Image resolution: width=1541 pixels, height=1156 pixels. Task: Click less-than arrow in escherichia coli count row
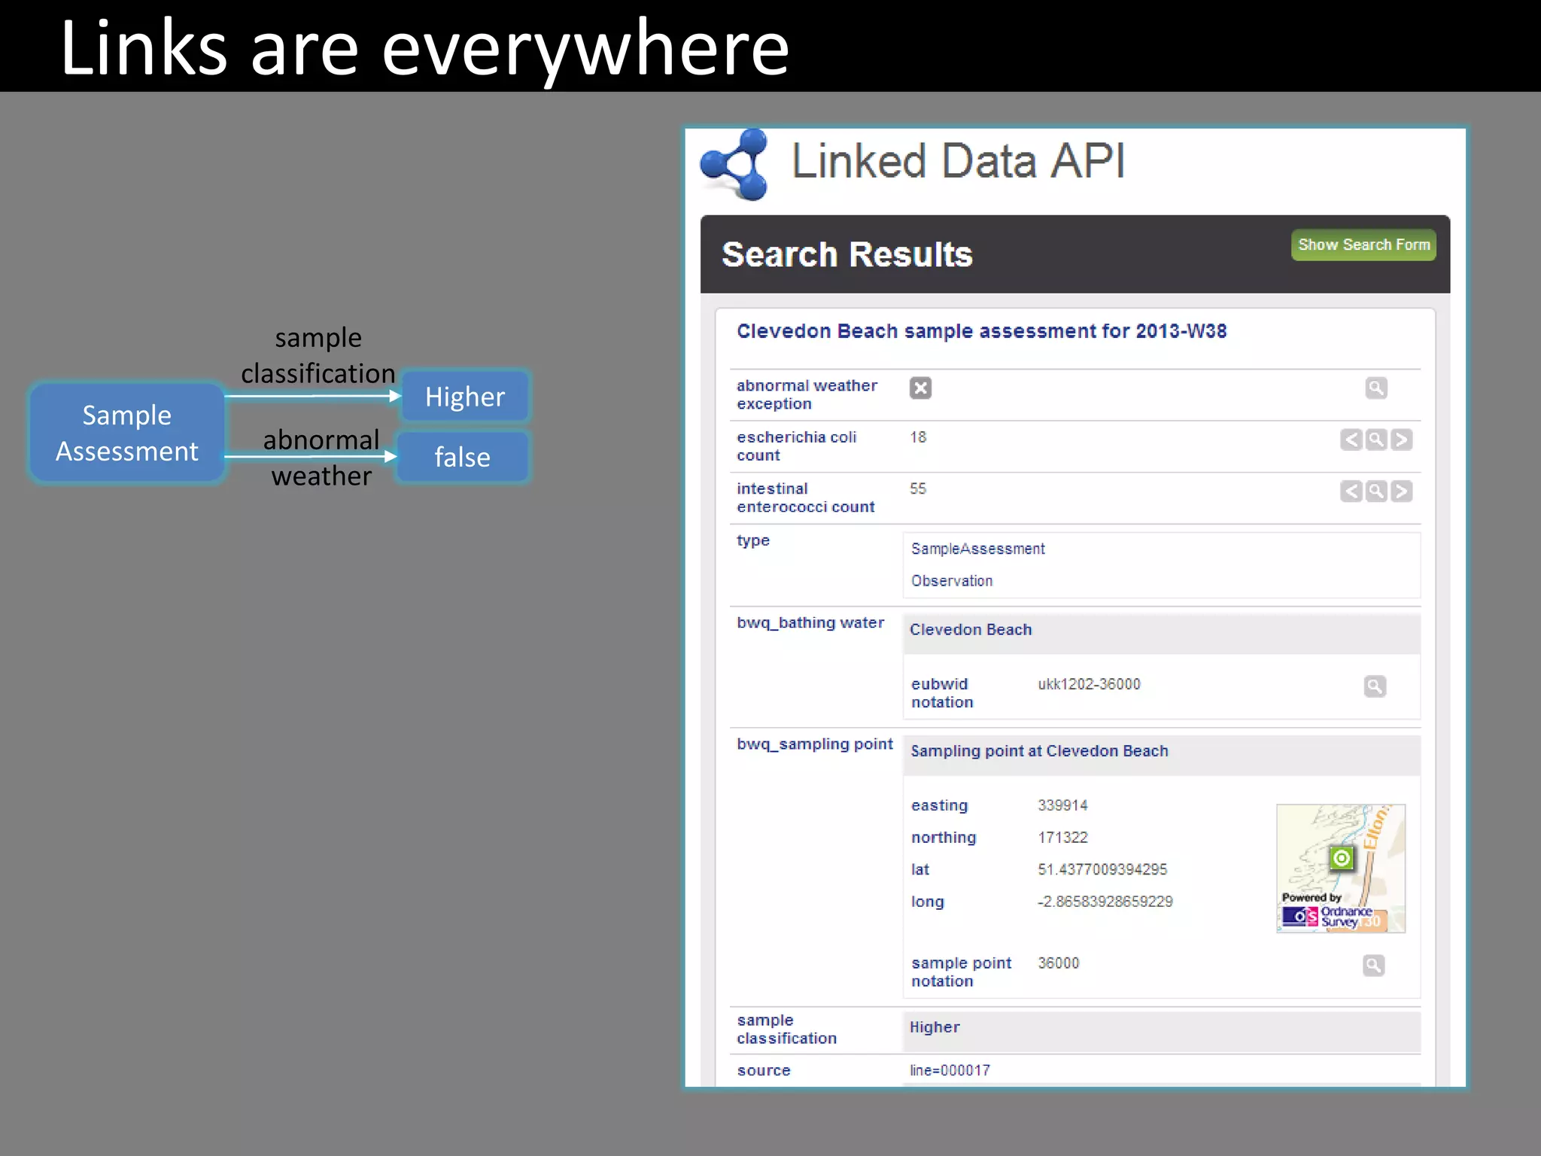coord(1351,440)
